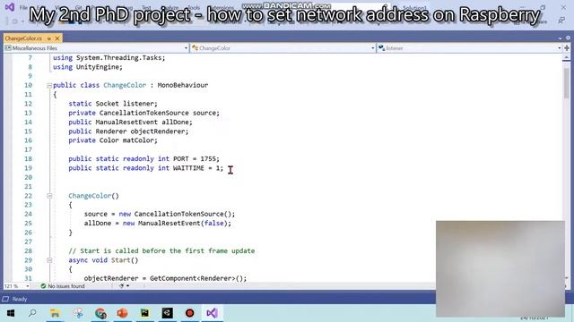Click on 'MonoBehaviour' base class name
Screen dimensions: 574x322
[x=183, y=85]
